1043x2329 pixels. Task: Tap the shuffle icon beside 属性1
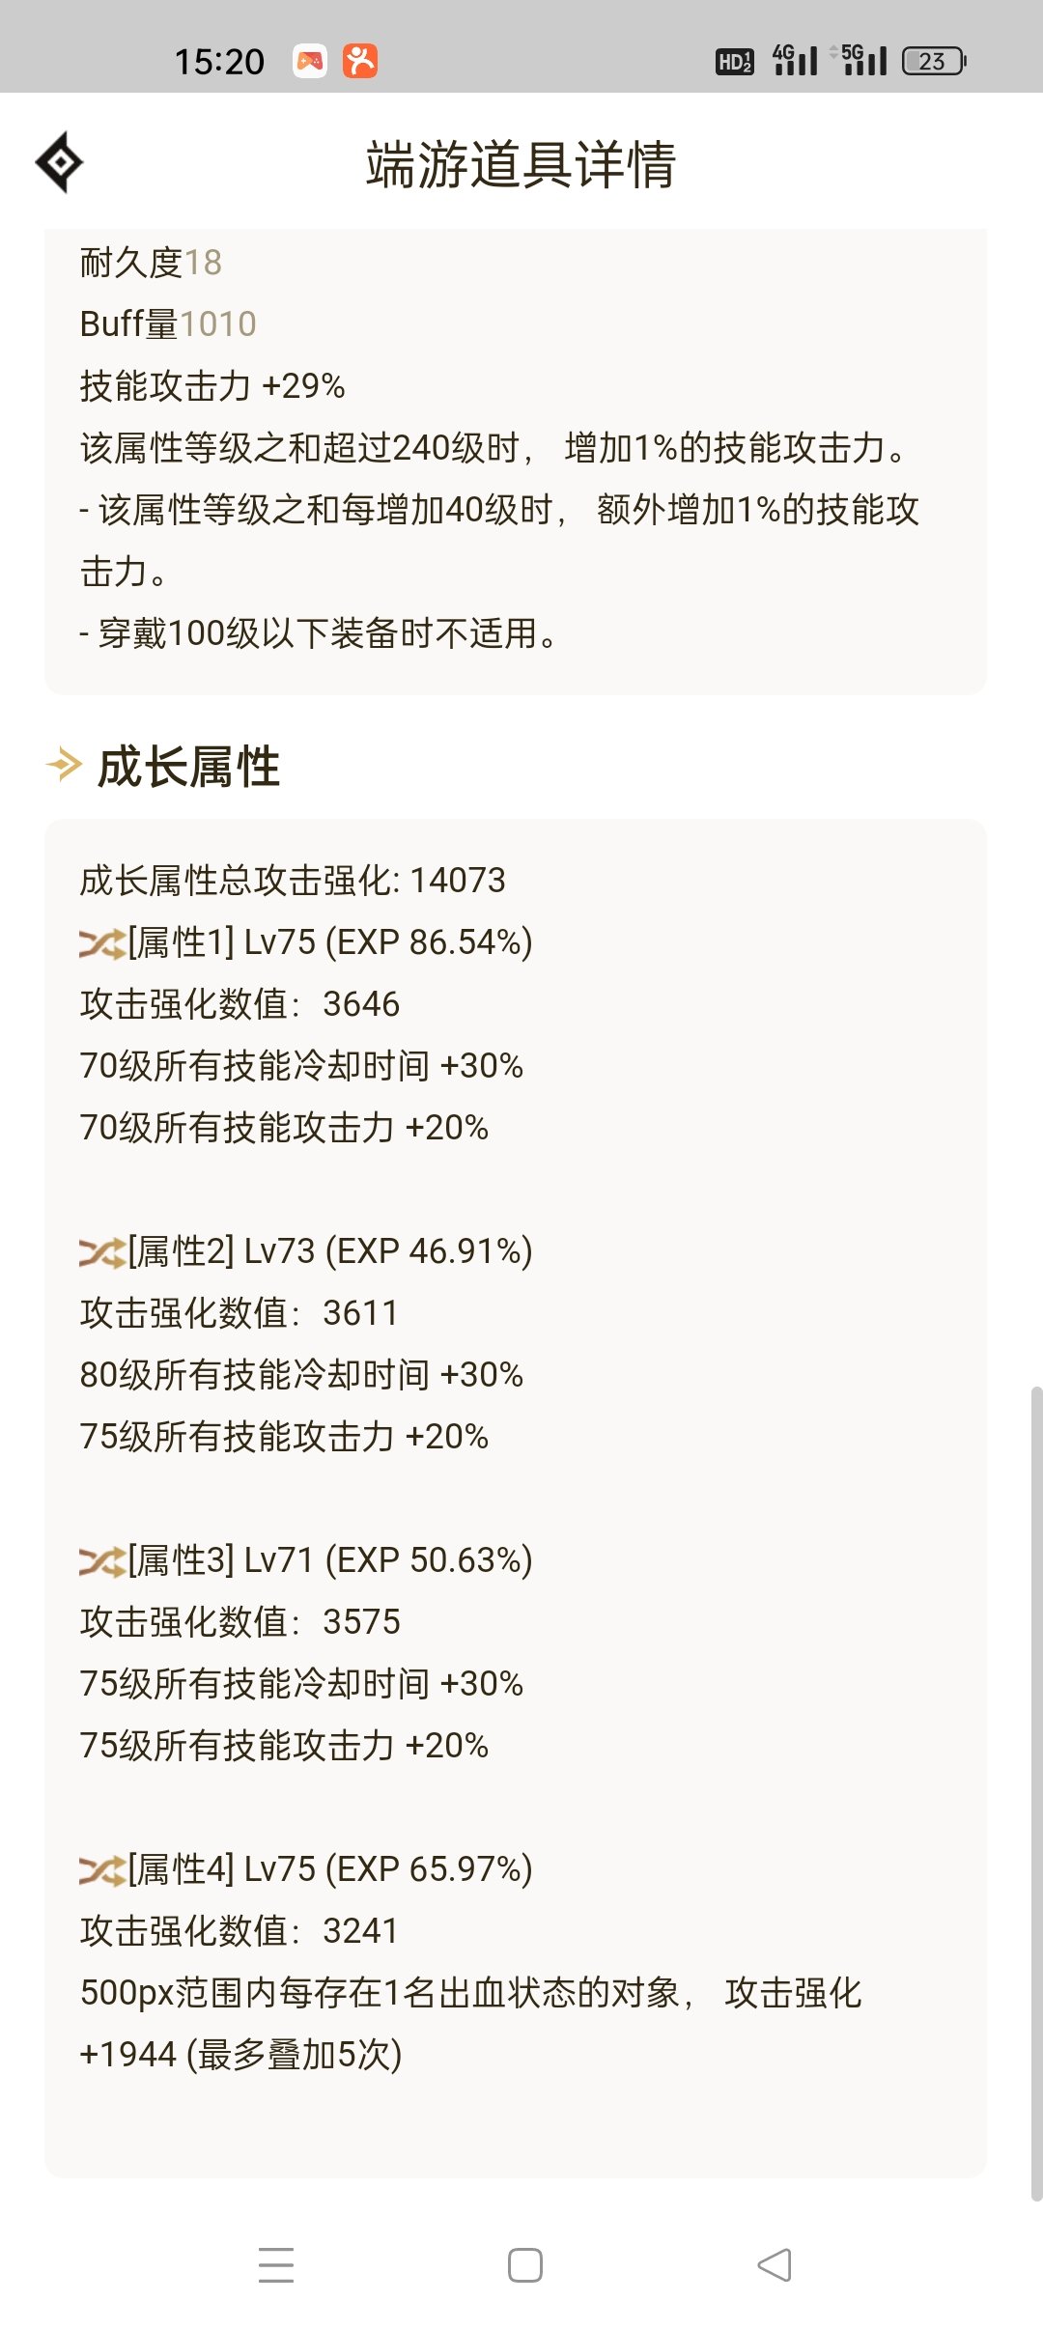[x=101, y=943]
